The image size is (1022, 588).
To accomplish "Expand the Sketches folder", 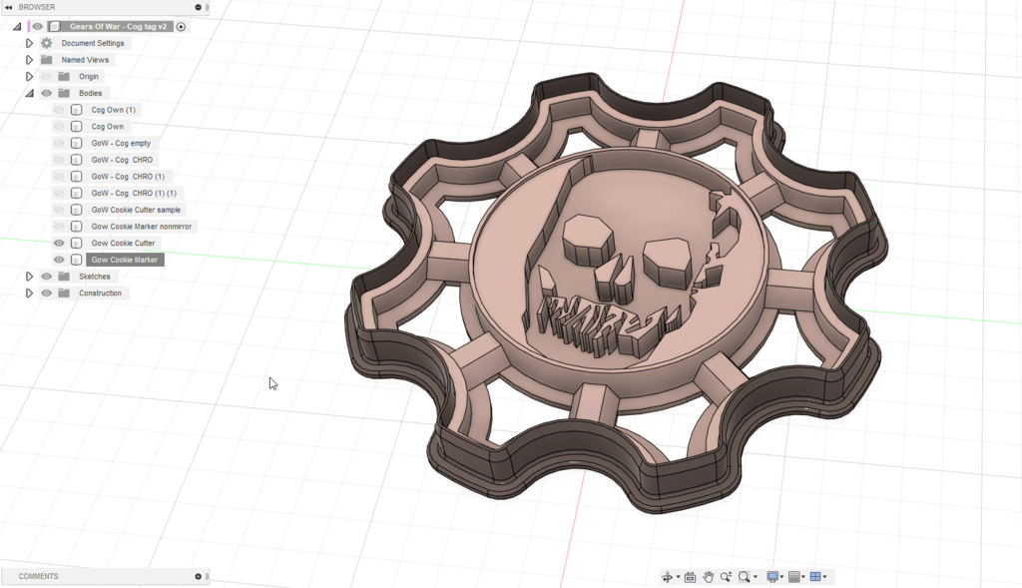I will 29,276.
